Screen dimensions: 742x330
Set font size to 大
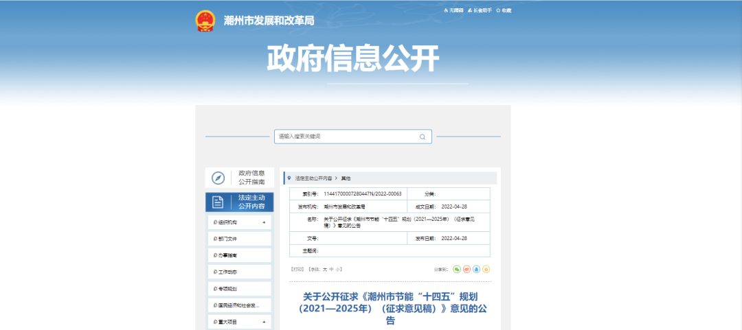point(325,269)
